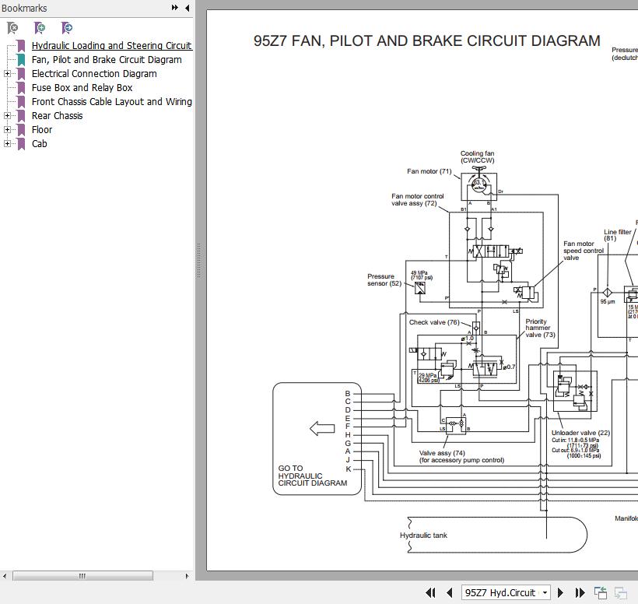638x604 pixels.
Task: Click bookmark icon beside Fan, Pilot and Brake
Action: point(21,60)
